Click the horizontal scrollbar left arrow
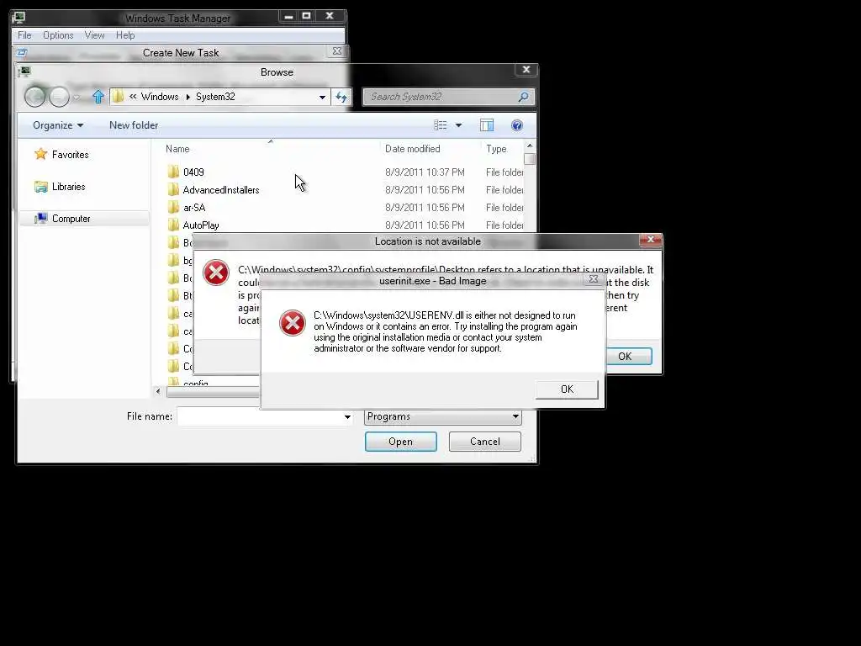The height and width of the screenshot is (646, 861). click(158, 391)
